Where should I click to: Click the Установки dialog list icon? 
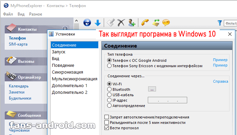click(x=51, y=34)
